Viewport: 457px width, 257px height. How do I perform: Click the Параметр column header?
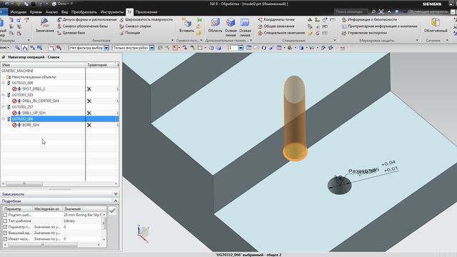pyautogui.click(x=17, y=209)
